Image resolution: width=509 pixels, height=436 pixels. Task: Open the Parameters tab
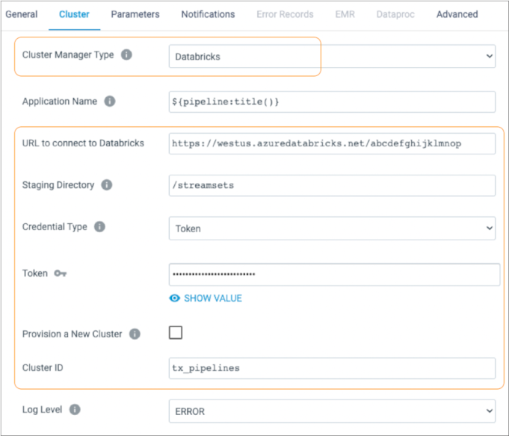click(135, 14)
